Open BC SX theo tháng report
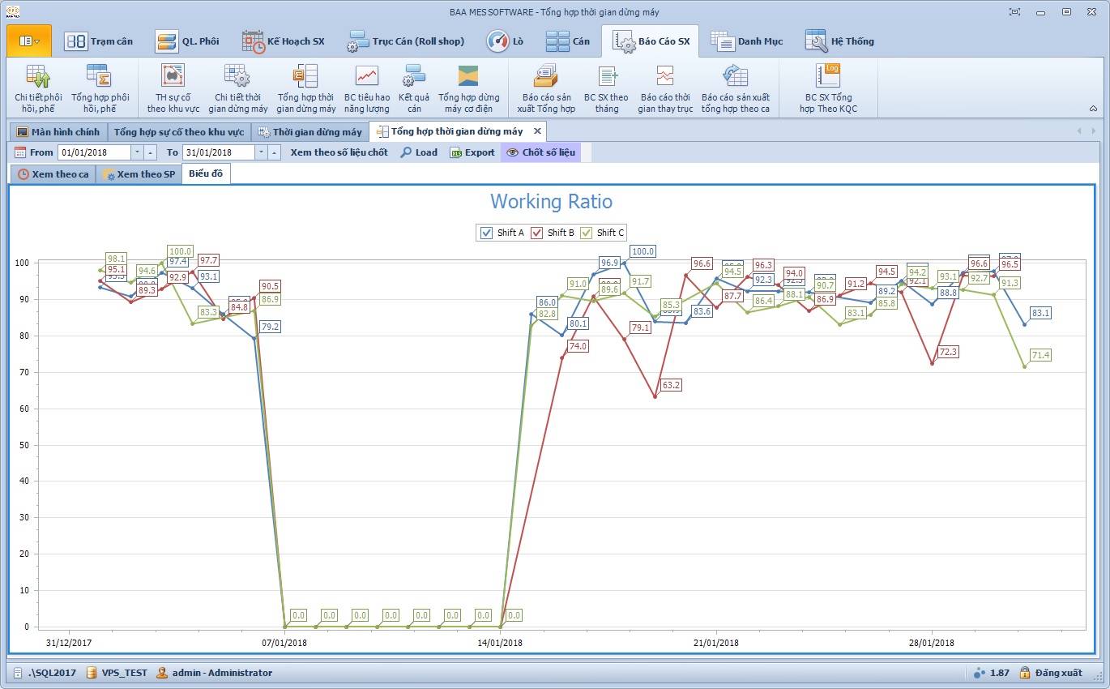The image size is (1110, 689). (x=606, y=88)
